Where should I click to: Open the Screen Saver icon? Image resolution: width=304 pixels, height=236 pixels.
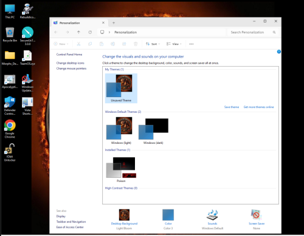[x=257, y=215]
